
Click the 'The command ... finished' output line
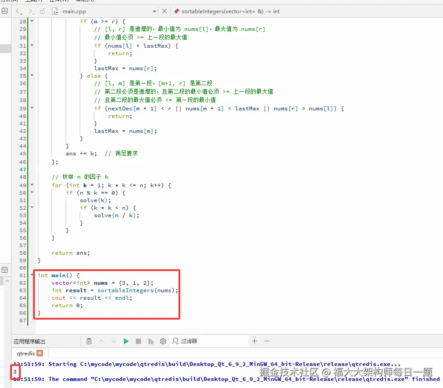(x=227, y=379)
